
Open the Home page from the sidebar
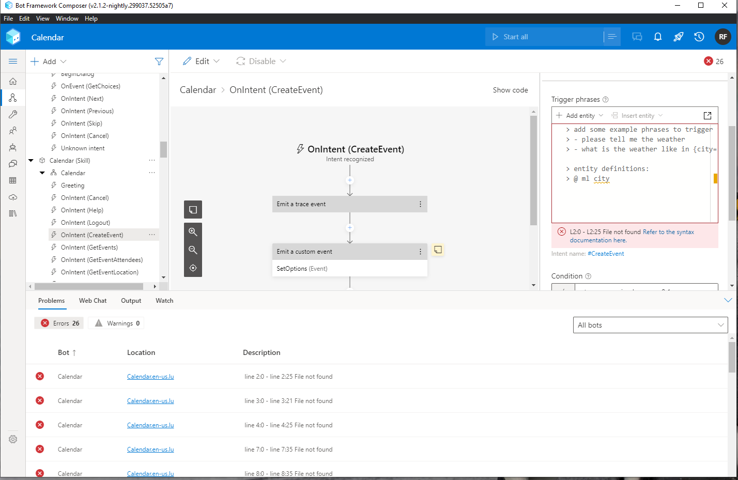click(x=13, y=81)
